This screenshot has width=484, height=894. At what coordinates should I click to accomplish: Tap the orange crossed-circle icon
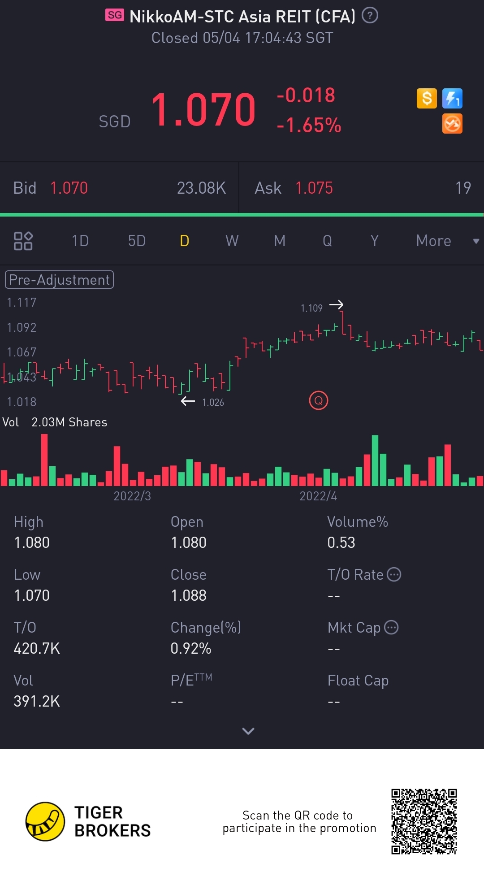pyautogui.click(x=452, y=124)
